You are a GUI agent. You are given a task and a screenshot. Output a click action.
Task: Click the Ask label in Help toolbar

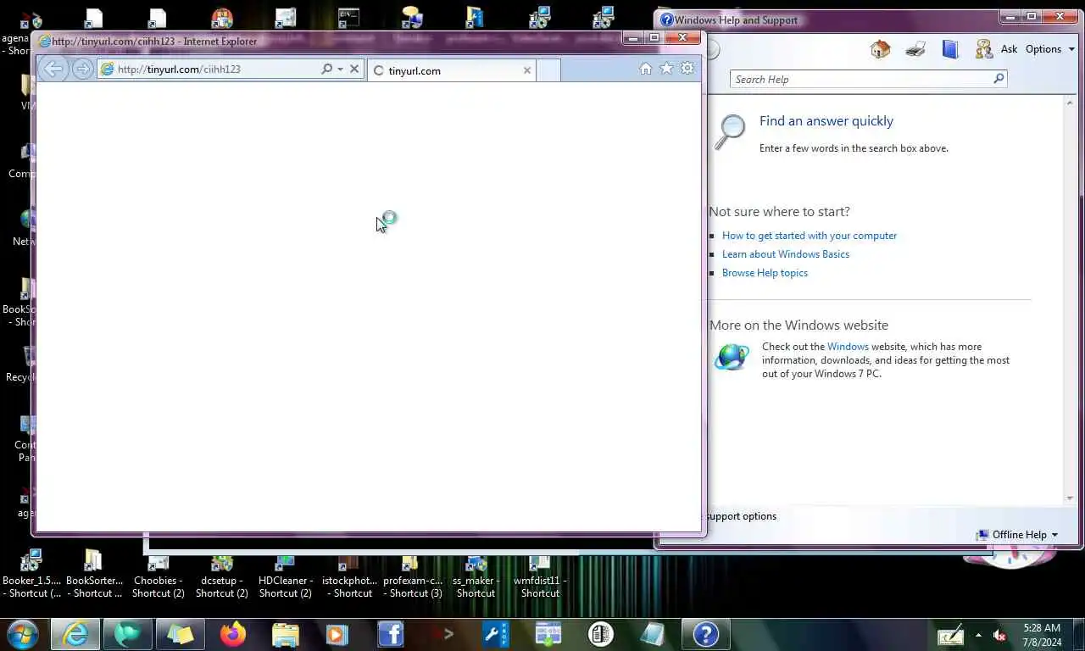point(1009,49)
